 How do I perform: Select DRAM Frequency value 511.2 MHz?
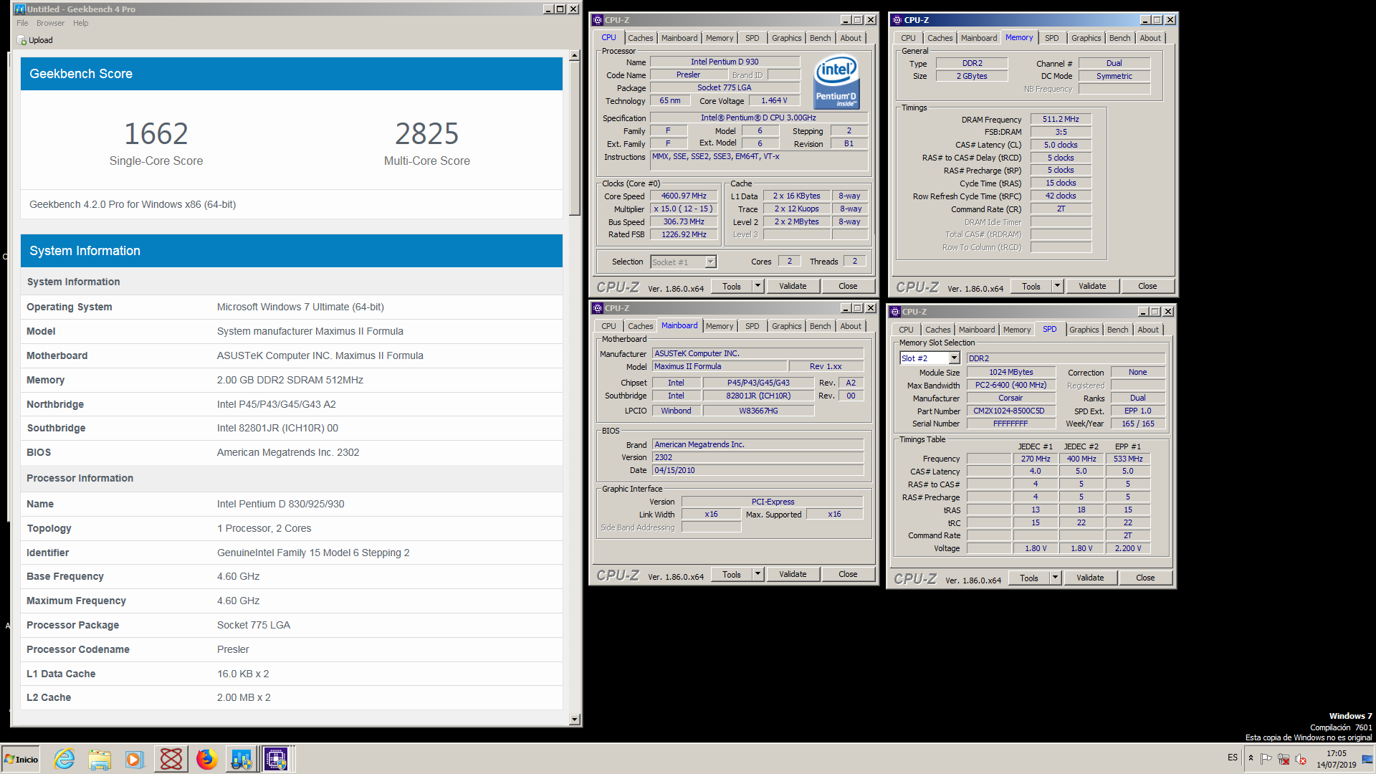pos(1061,119)
